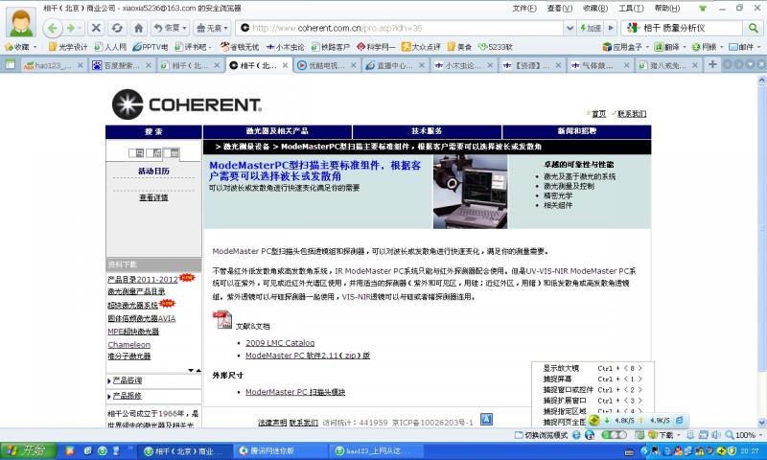Click the 联系我们 link at page top

[x=632, y=114]
